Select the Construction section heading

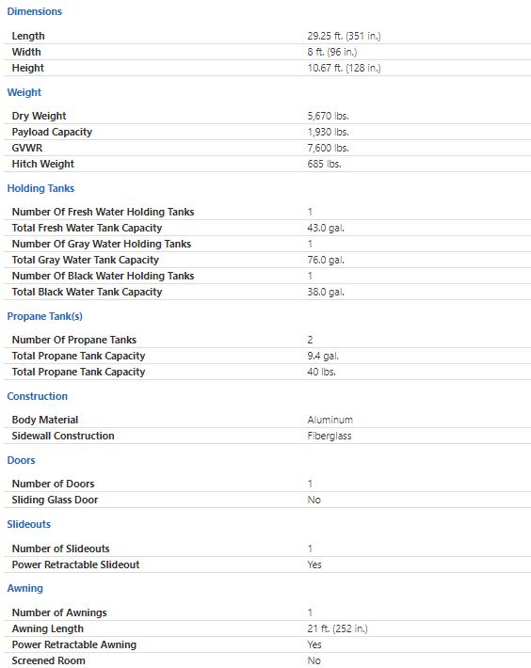[x=37, y=396]
